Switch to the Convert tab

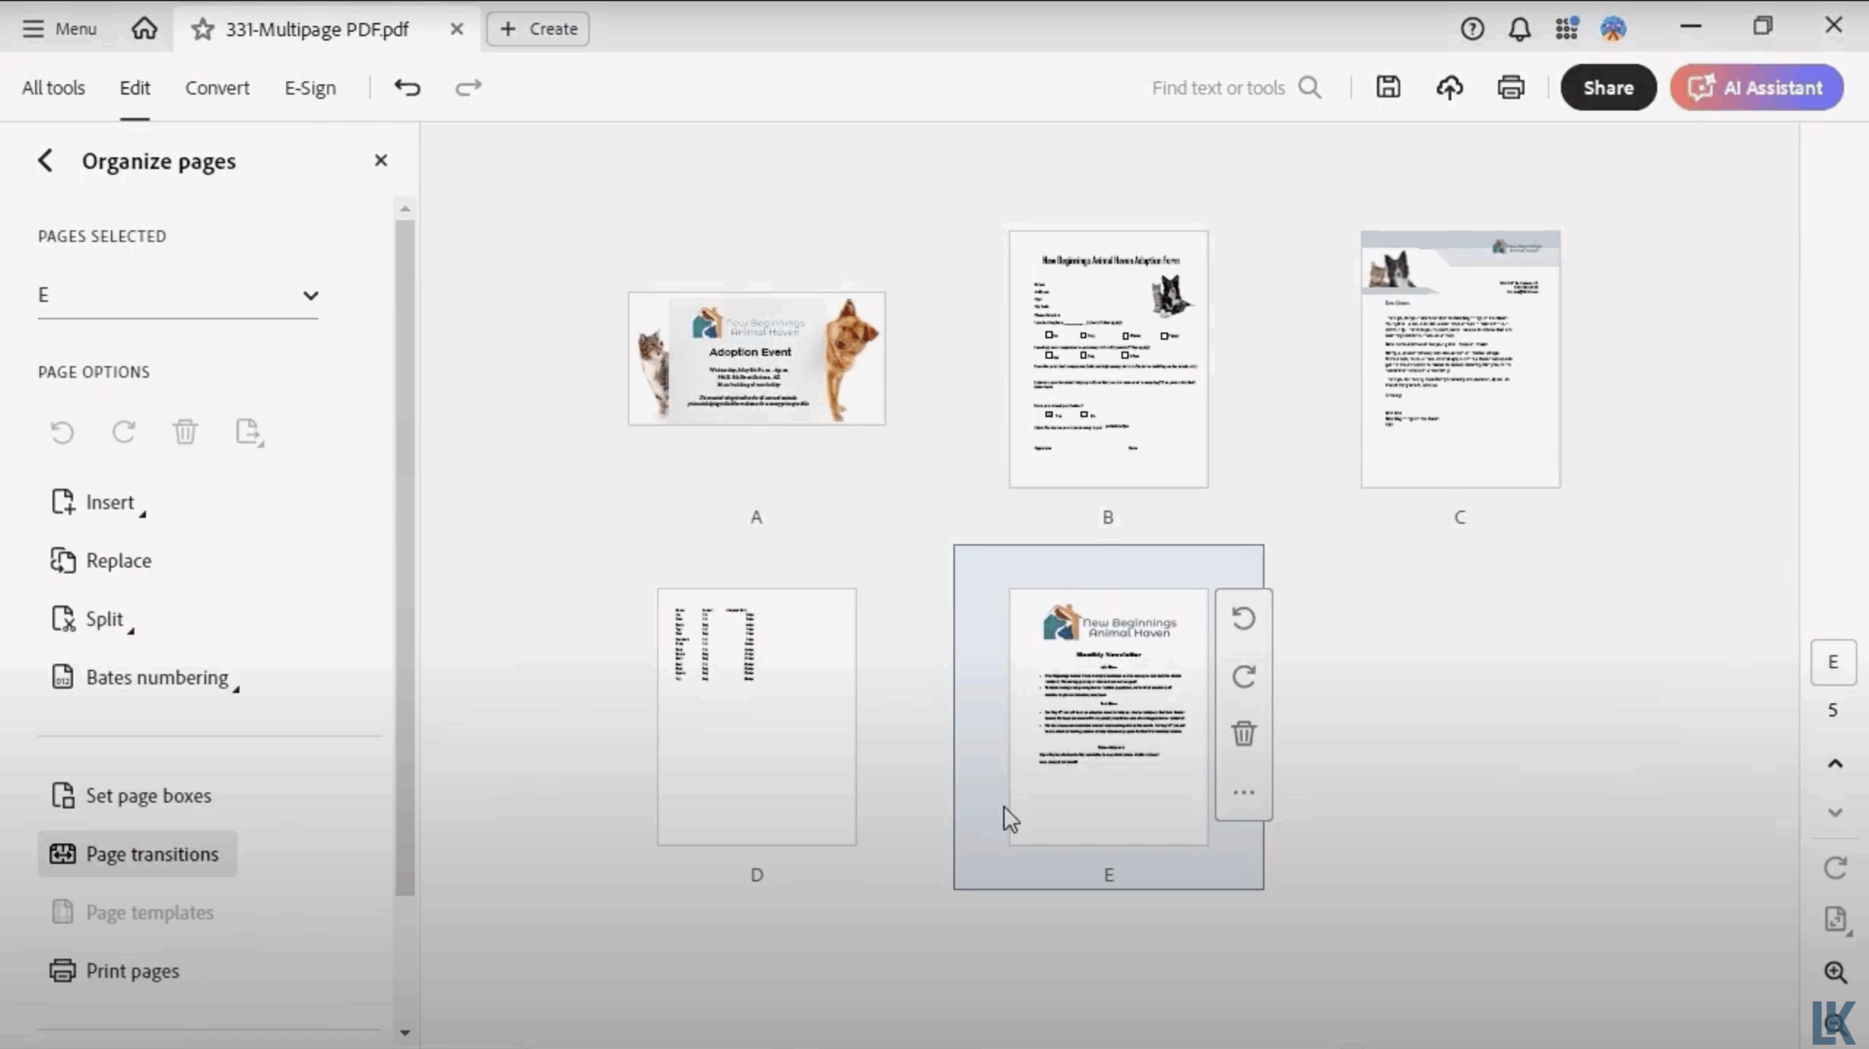click(x=217, y=88)
